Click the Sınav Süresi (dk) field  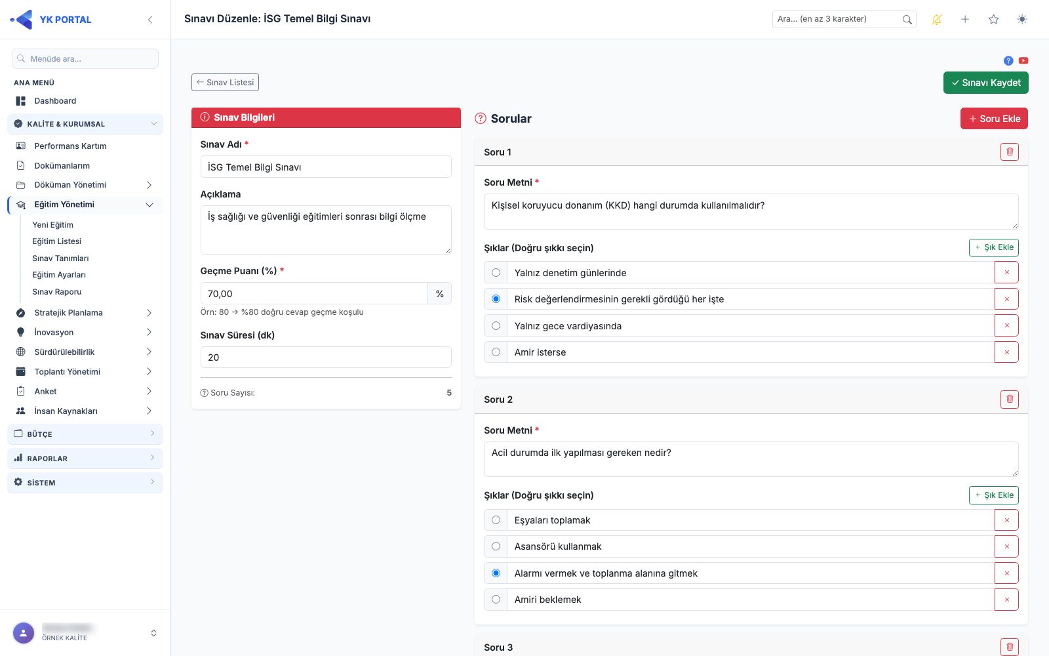point(326,358)
